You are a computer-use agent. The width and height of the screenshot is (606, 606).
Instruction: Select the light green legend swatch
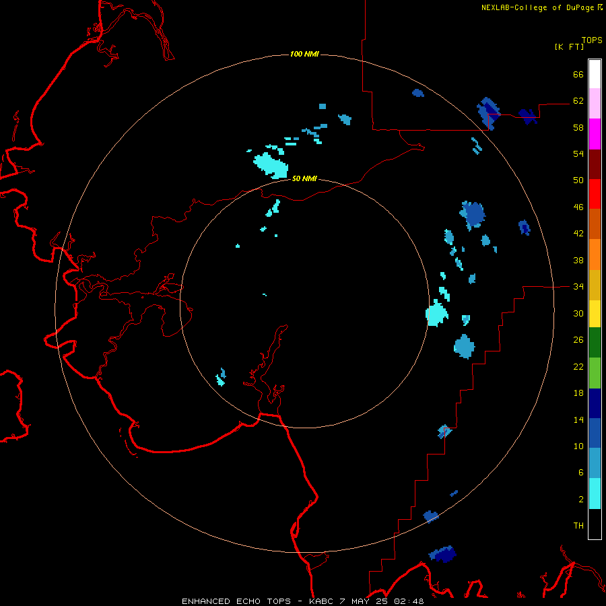[x=595, y=373]
